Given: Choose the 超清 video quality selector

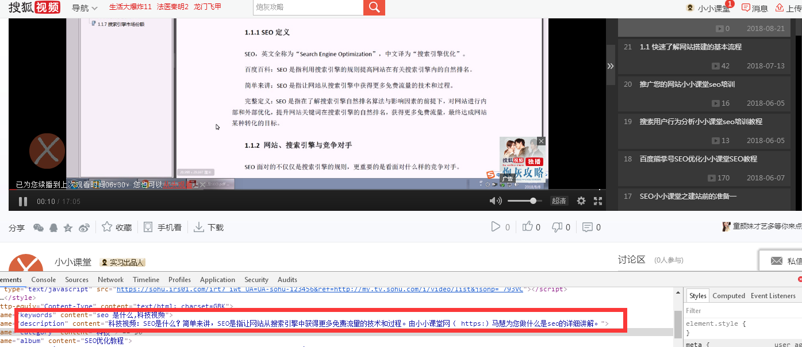Looking at the screenshot, I should click(x=559, y=201).
